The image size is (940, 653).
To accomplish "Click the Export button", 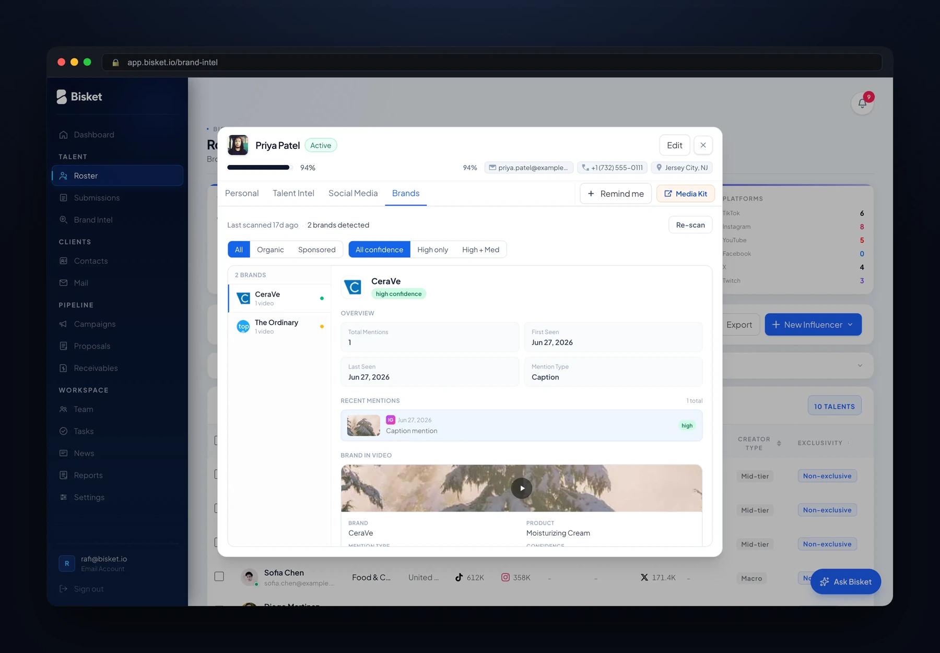I will (x=739, y=325).
